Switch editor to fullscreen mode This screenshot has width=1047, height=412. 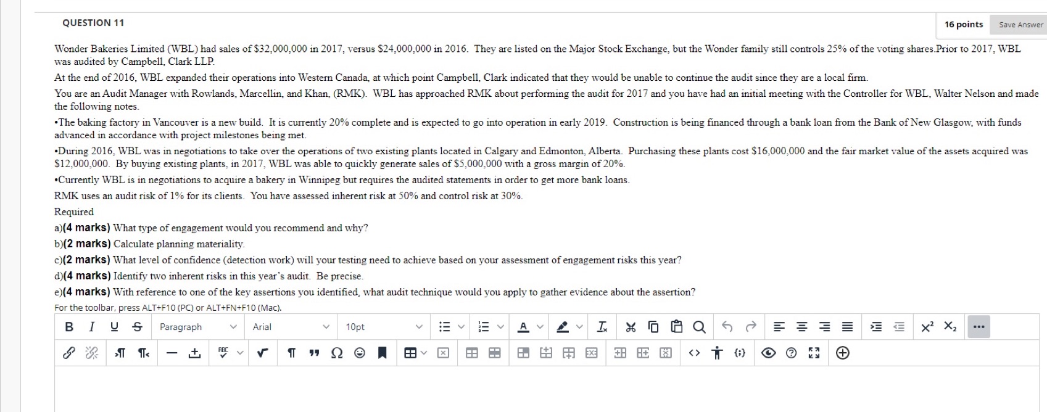coord(814,353)
